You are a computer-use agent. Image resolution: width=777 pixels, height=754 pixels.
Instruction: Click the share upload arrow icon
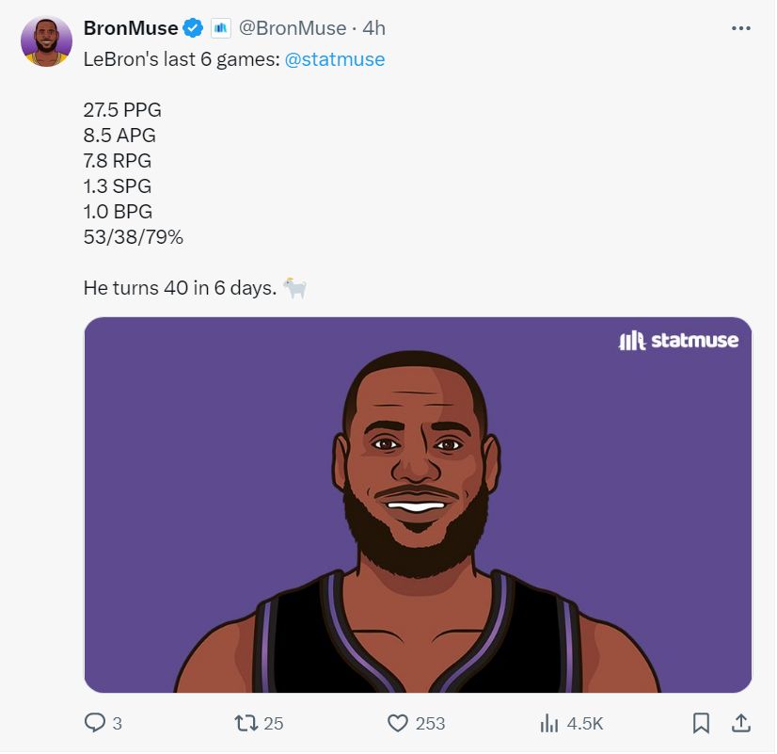[740, 723]
